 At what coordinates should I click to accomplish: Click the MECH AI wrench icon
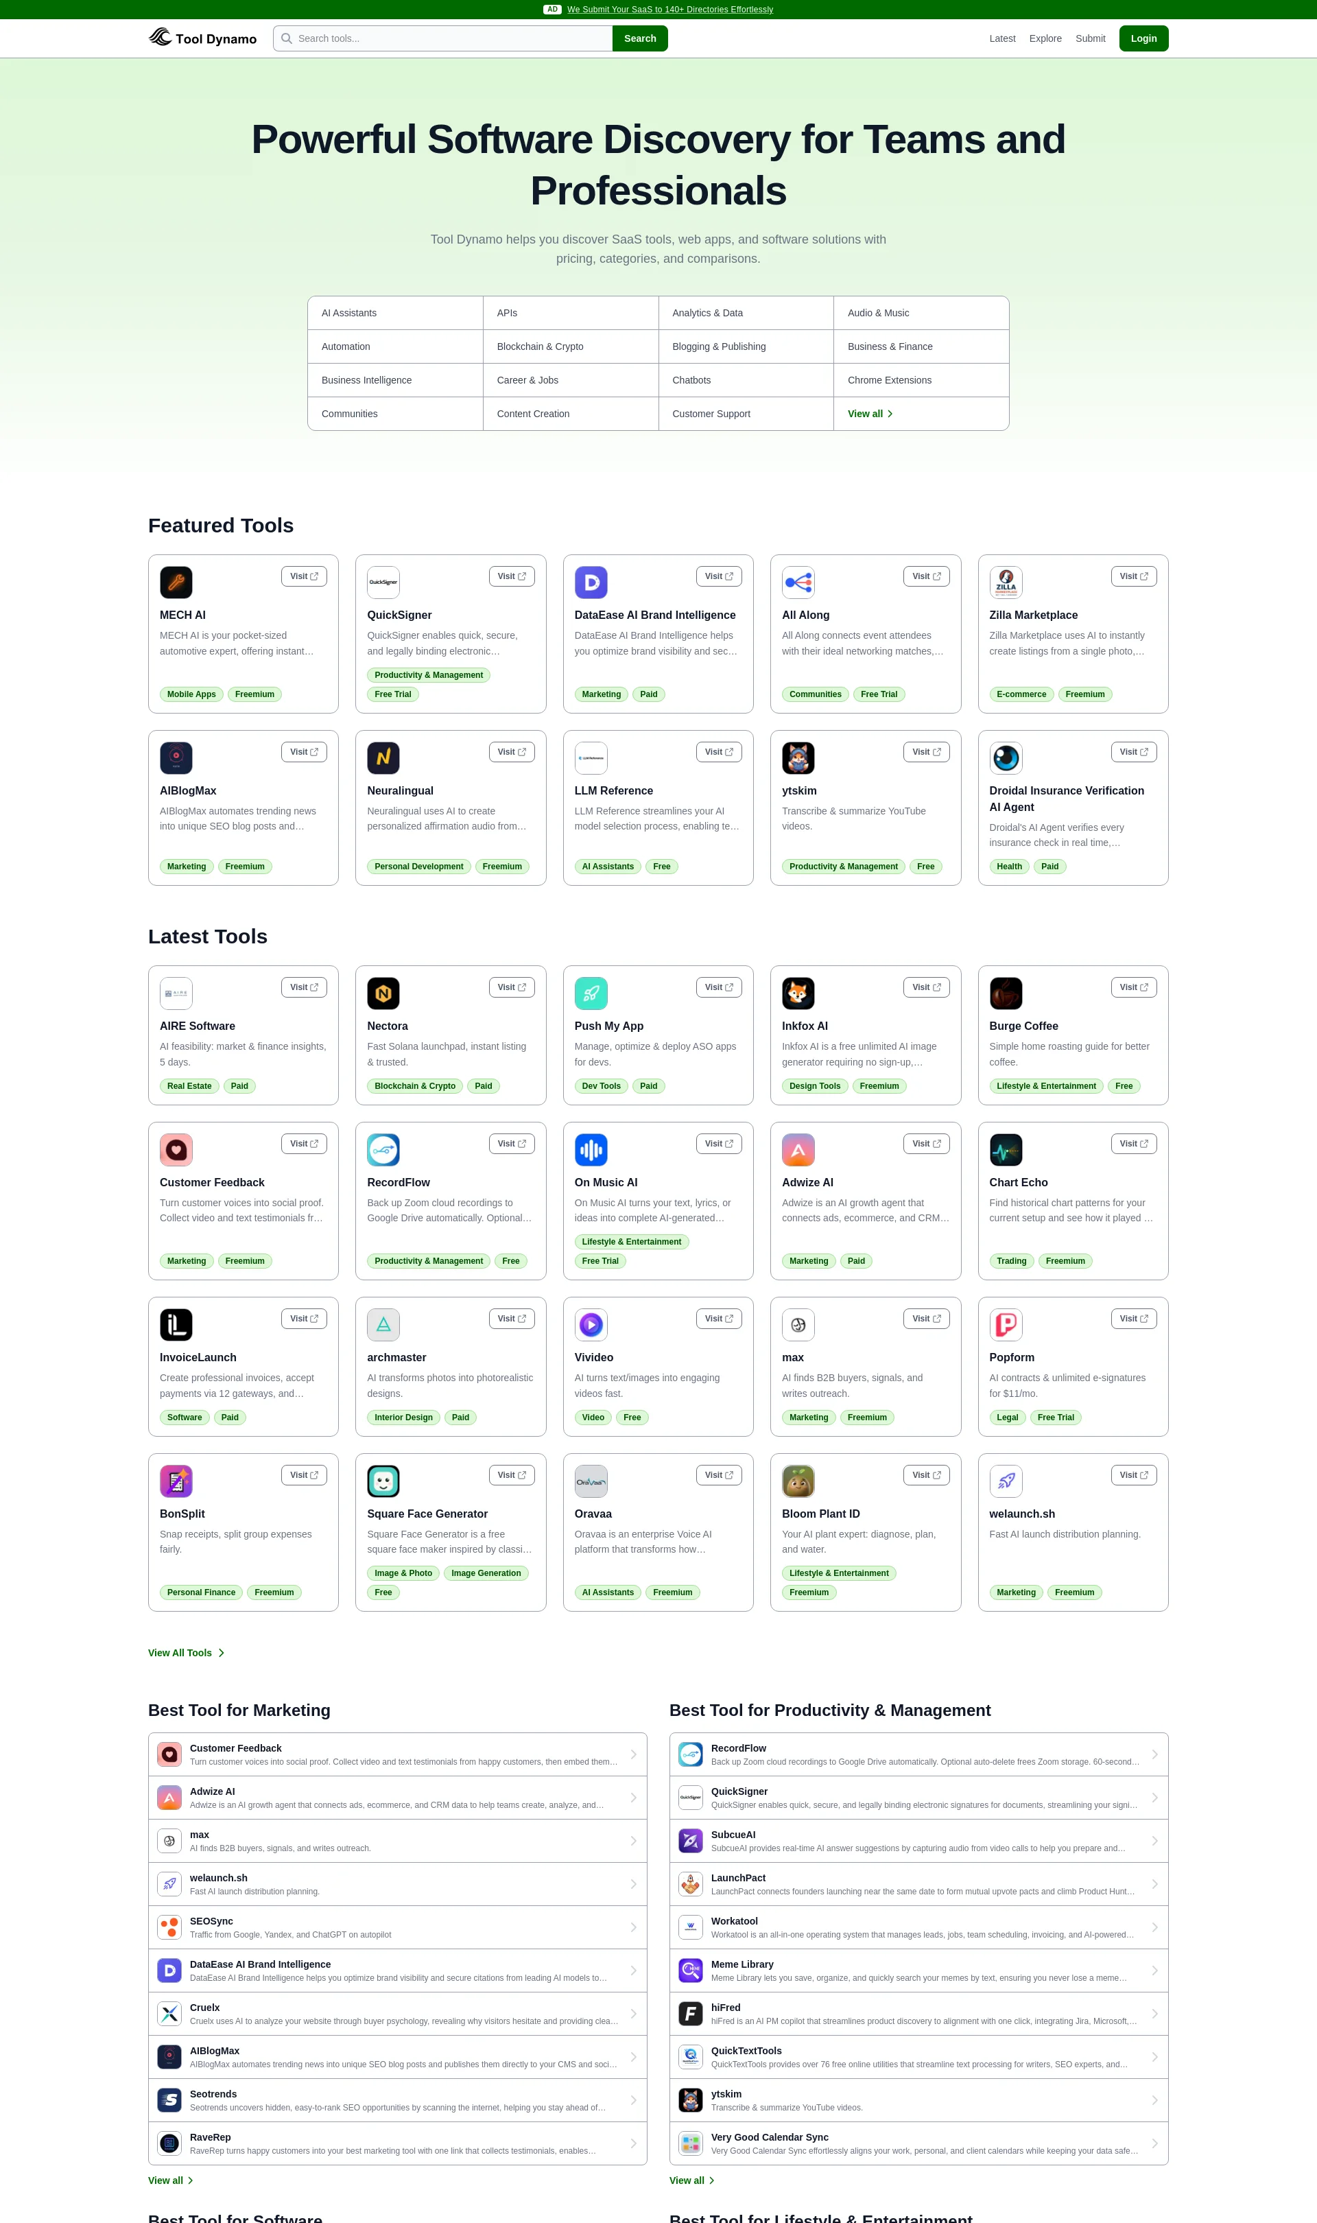coord(176,582)
